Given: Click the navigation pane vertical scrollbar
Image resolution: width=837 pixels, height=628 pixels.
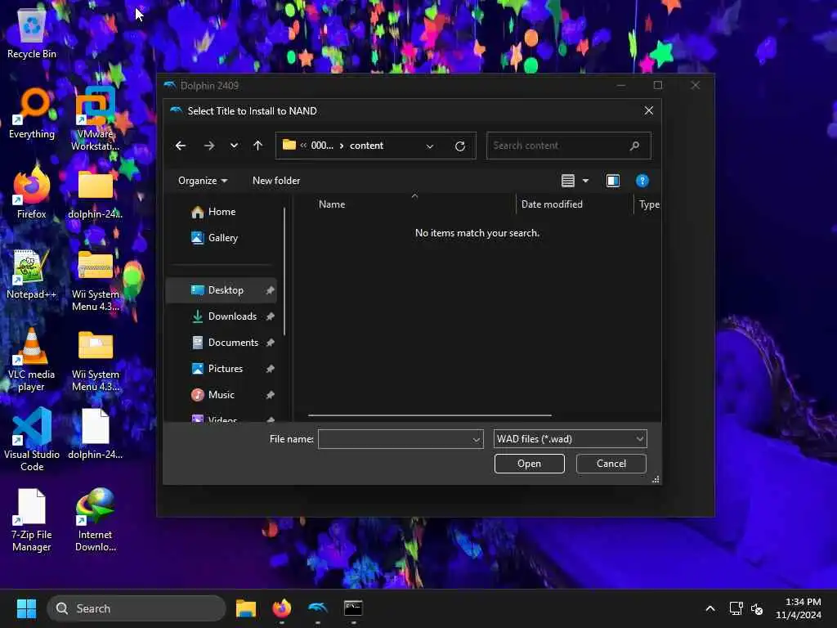Looking at the screenshot, I should click(x=284, y=271).
